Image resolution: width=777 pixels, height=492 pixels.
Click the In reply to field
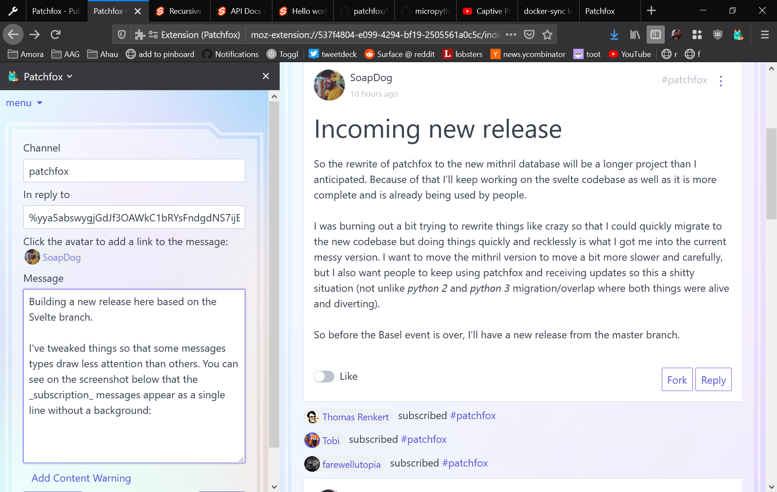(134, 217)
